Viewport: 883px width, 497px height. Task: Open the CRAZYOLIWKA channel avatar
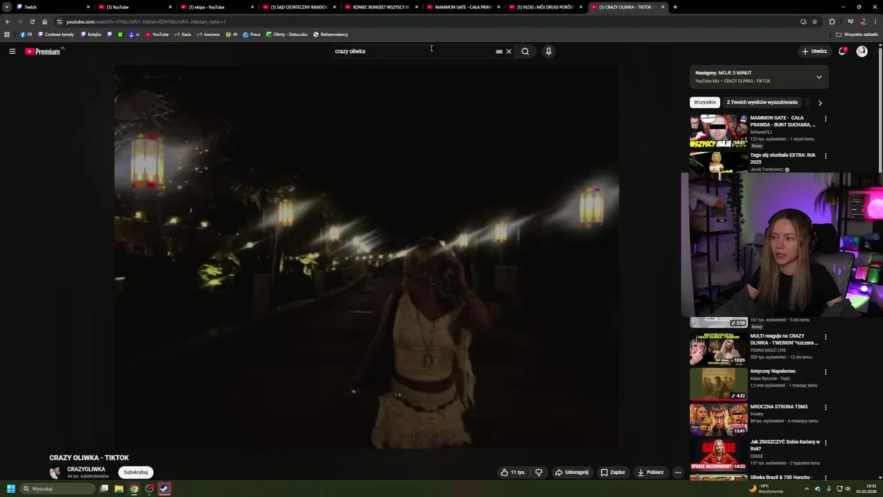pyautogui.click(x=54, y=473)
